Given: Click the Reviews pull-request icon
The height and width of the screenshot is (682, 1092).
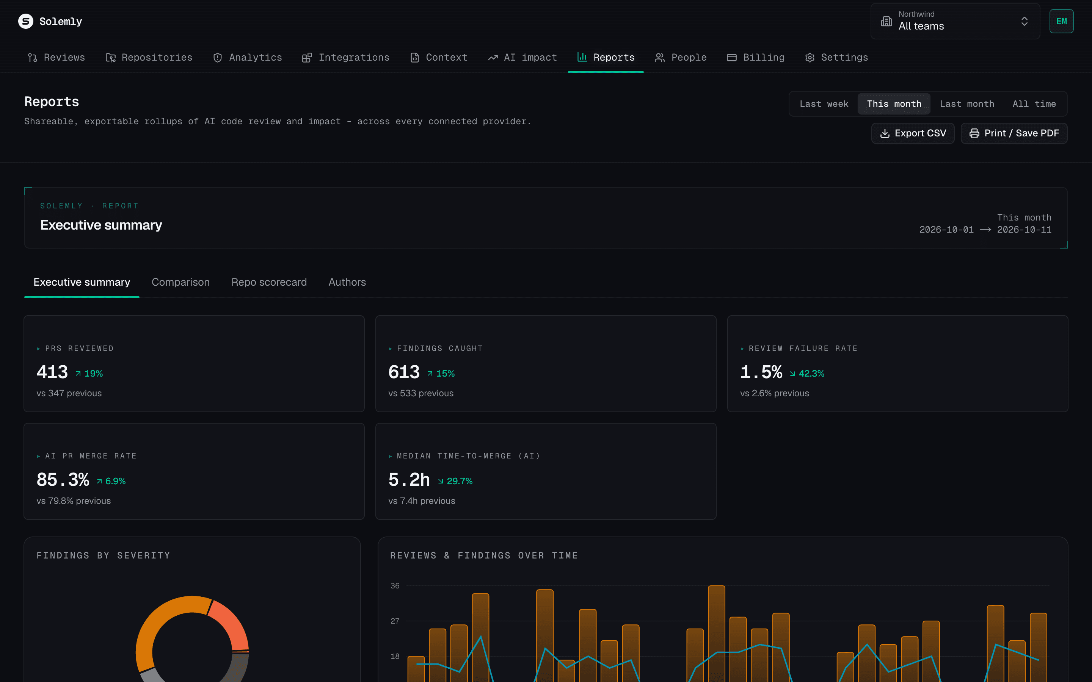Looking at the screenshot, I should click(x=33, y=58).
